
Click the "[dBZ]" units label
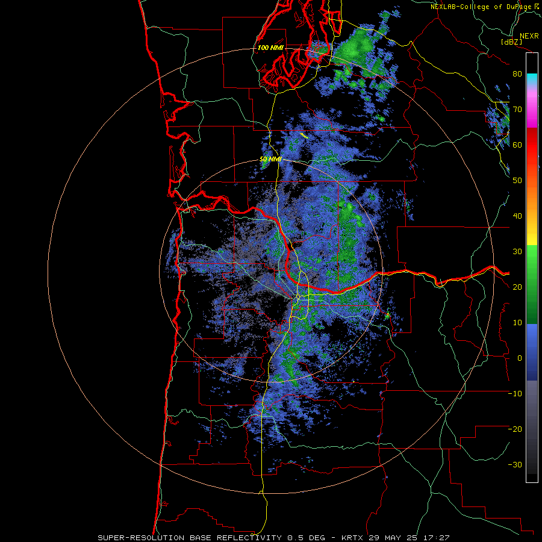coord(511,42)
